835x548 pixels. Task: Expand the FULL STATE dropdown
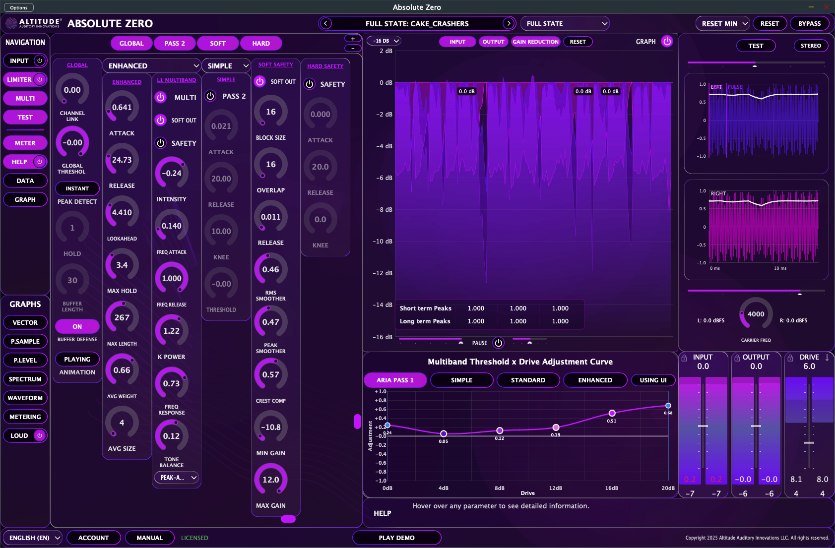[565, 23]
